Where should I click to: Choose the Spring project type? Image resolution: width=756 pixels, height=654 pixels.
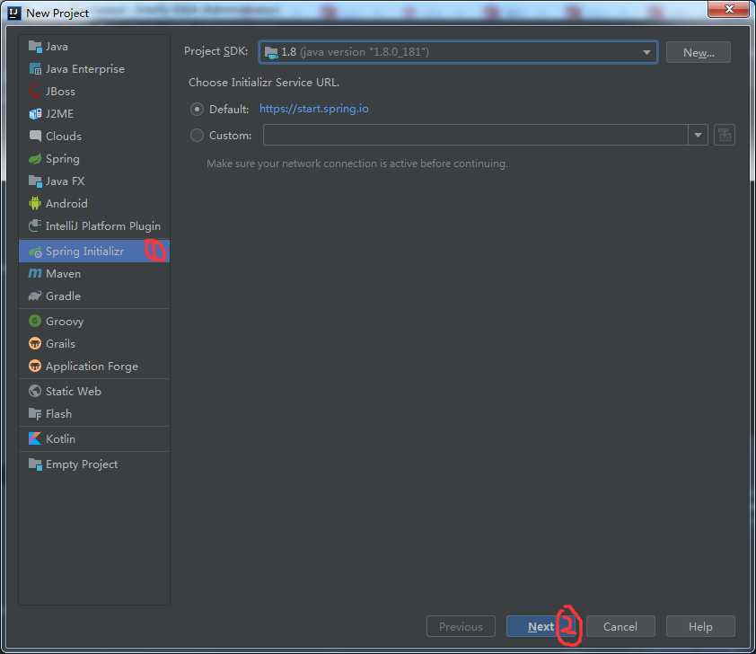click(x=94, y=159)
